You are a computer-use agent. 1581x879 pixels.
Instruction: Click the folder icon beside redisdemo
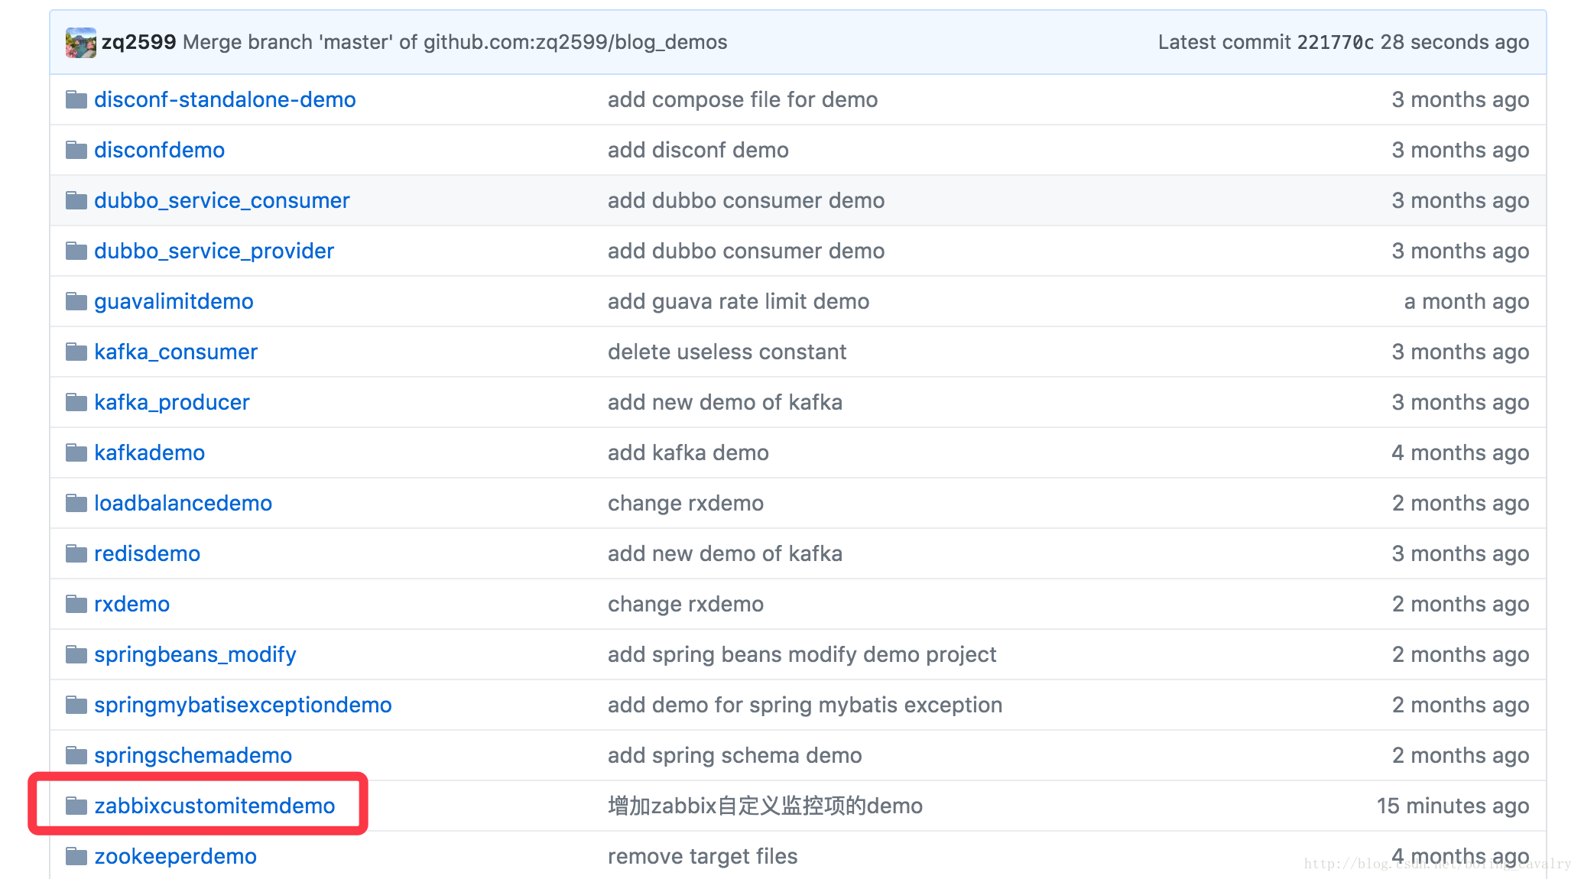pyautogui.click(x=76, y=553)
